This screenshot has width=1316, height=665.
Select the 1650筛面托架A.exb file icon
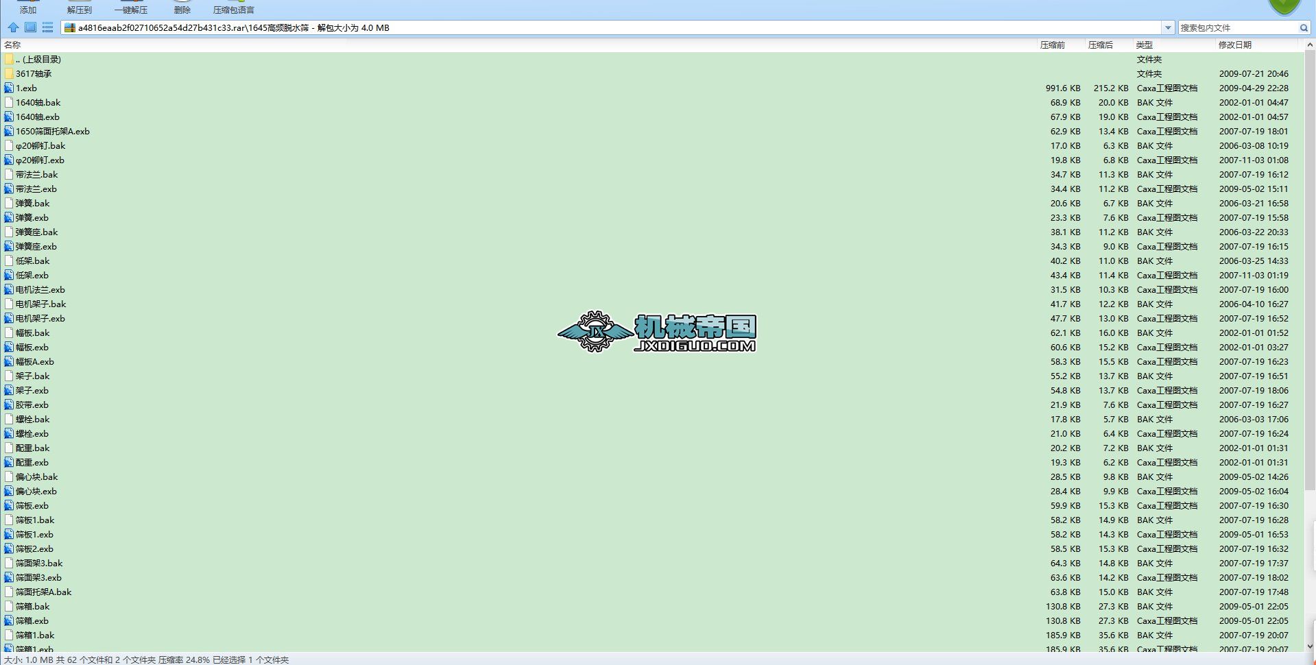point(9,131)
